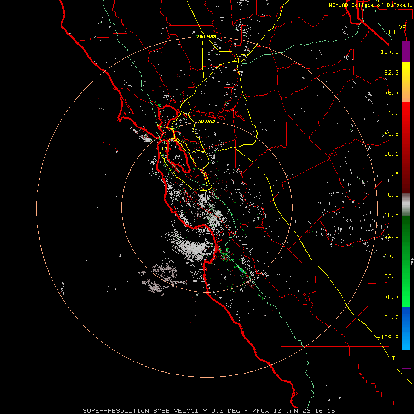Viewport: 414px width, 414px height.
Task: Click the NEXLAB-College of DuPage watermark text
Action: 371,5
